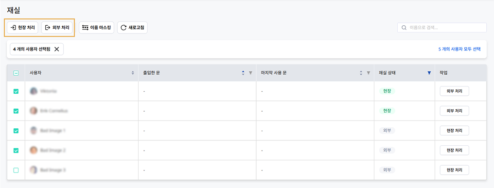Screen dimensions: 494x188
Task: Click the 외부 처리 toolbar button
Action: click(x=57, y=28)
